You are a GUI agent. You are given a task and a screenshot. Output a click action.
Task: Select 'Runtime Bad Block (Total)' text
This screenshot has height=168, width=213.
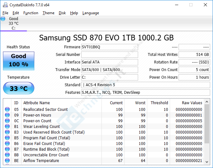pos(46,149)
